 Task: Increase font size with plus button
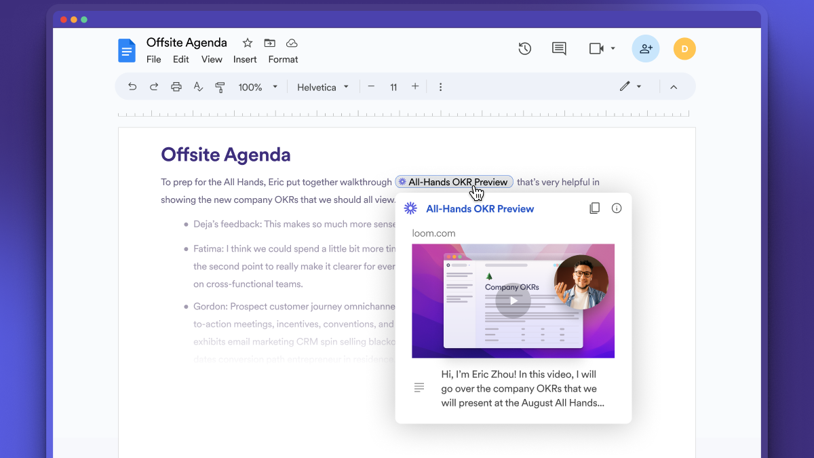pos(415,87)
